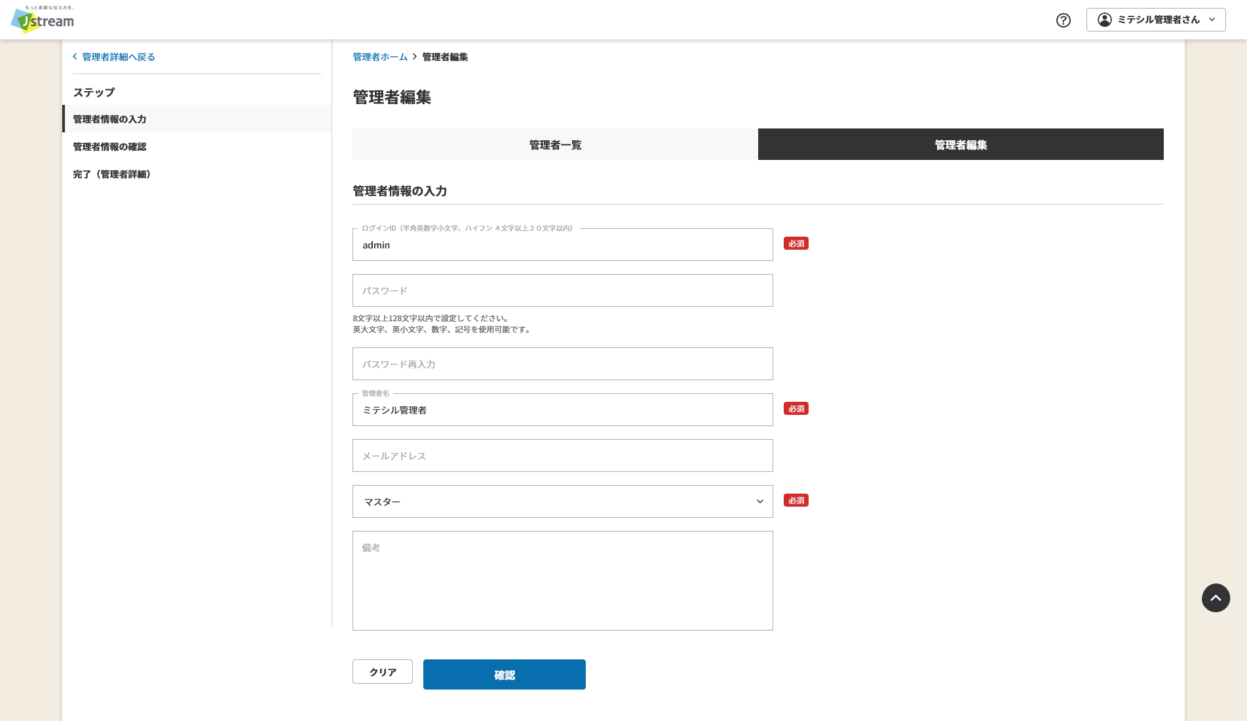This screenshot has height=721, width=1247.
Task: Select step 完了（管理者詳細） in sidebar
Action: 197,174
